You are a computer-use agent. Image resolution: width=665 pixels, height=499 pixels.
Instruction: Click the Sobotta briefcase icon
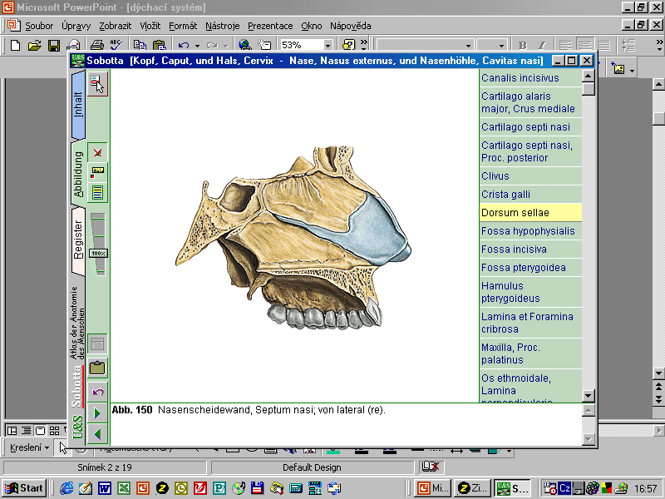[97, 368]
